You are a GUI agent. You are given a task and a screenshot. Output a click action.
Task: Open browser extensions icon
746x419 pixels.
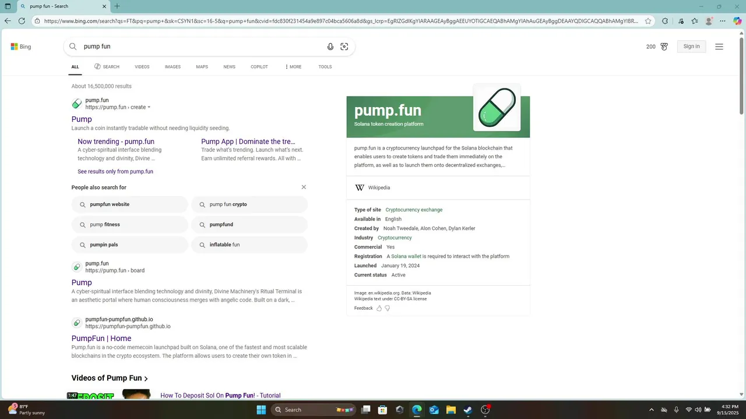pos(665,21)
